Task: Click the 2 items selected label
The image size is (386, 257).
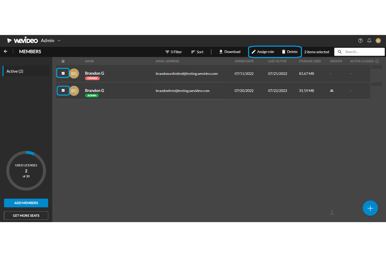Action: [317, 52]
